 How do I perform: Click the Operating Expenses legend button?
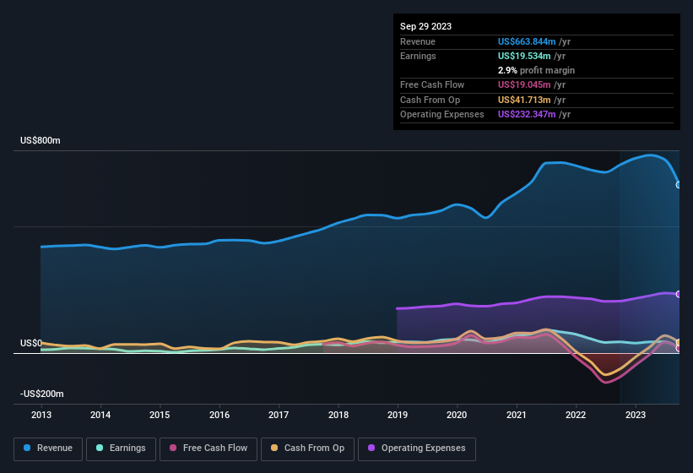417,449
